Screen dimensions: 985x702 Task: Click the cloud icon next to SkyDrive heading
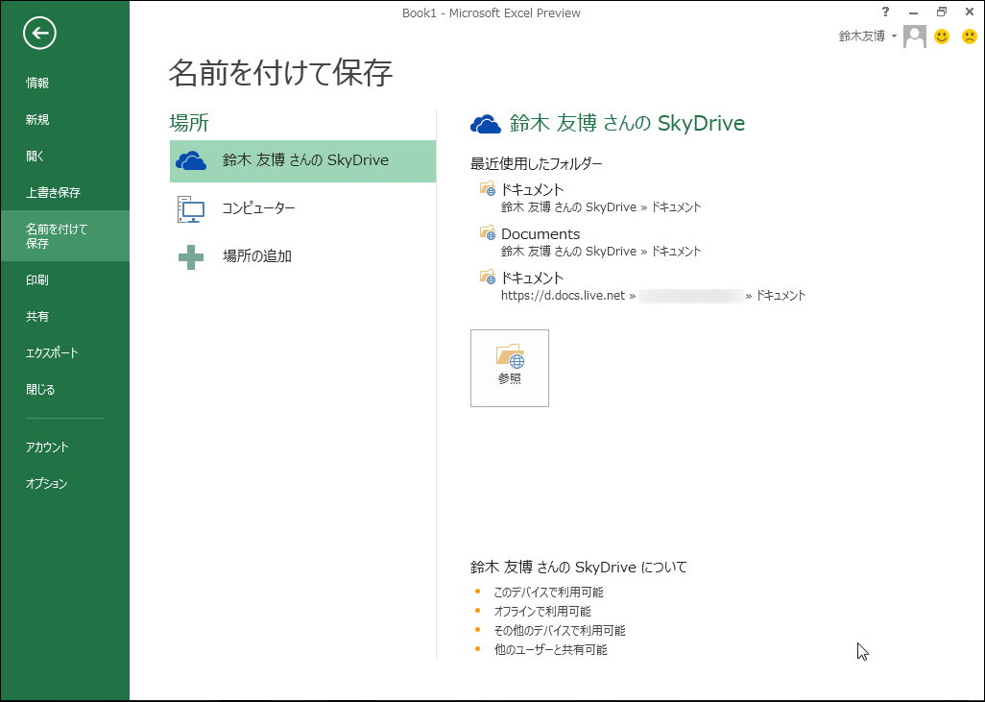(485, 123)
